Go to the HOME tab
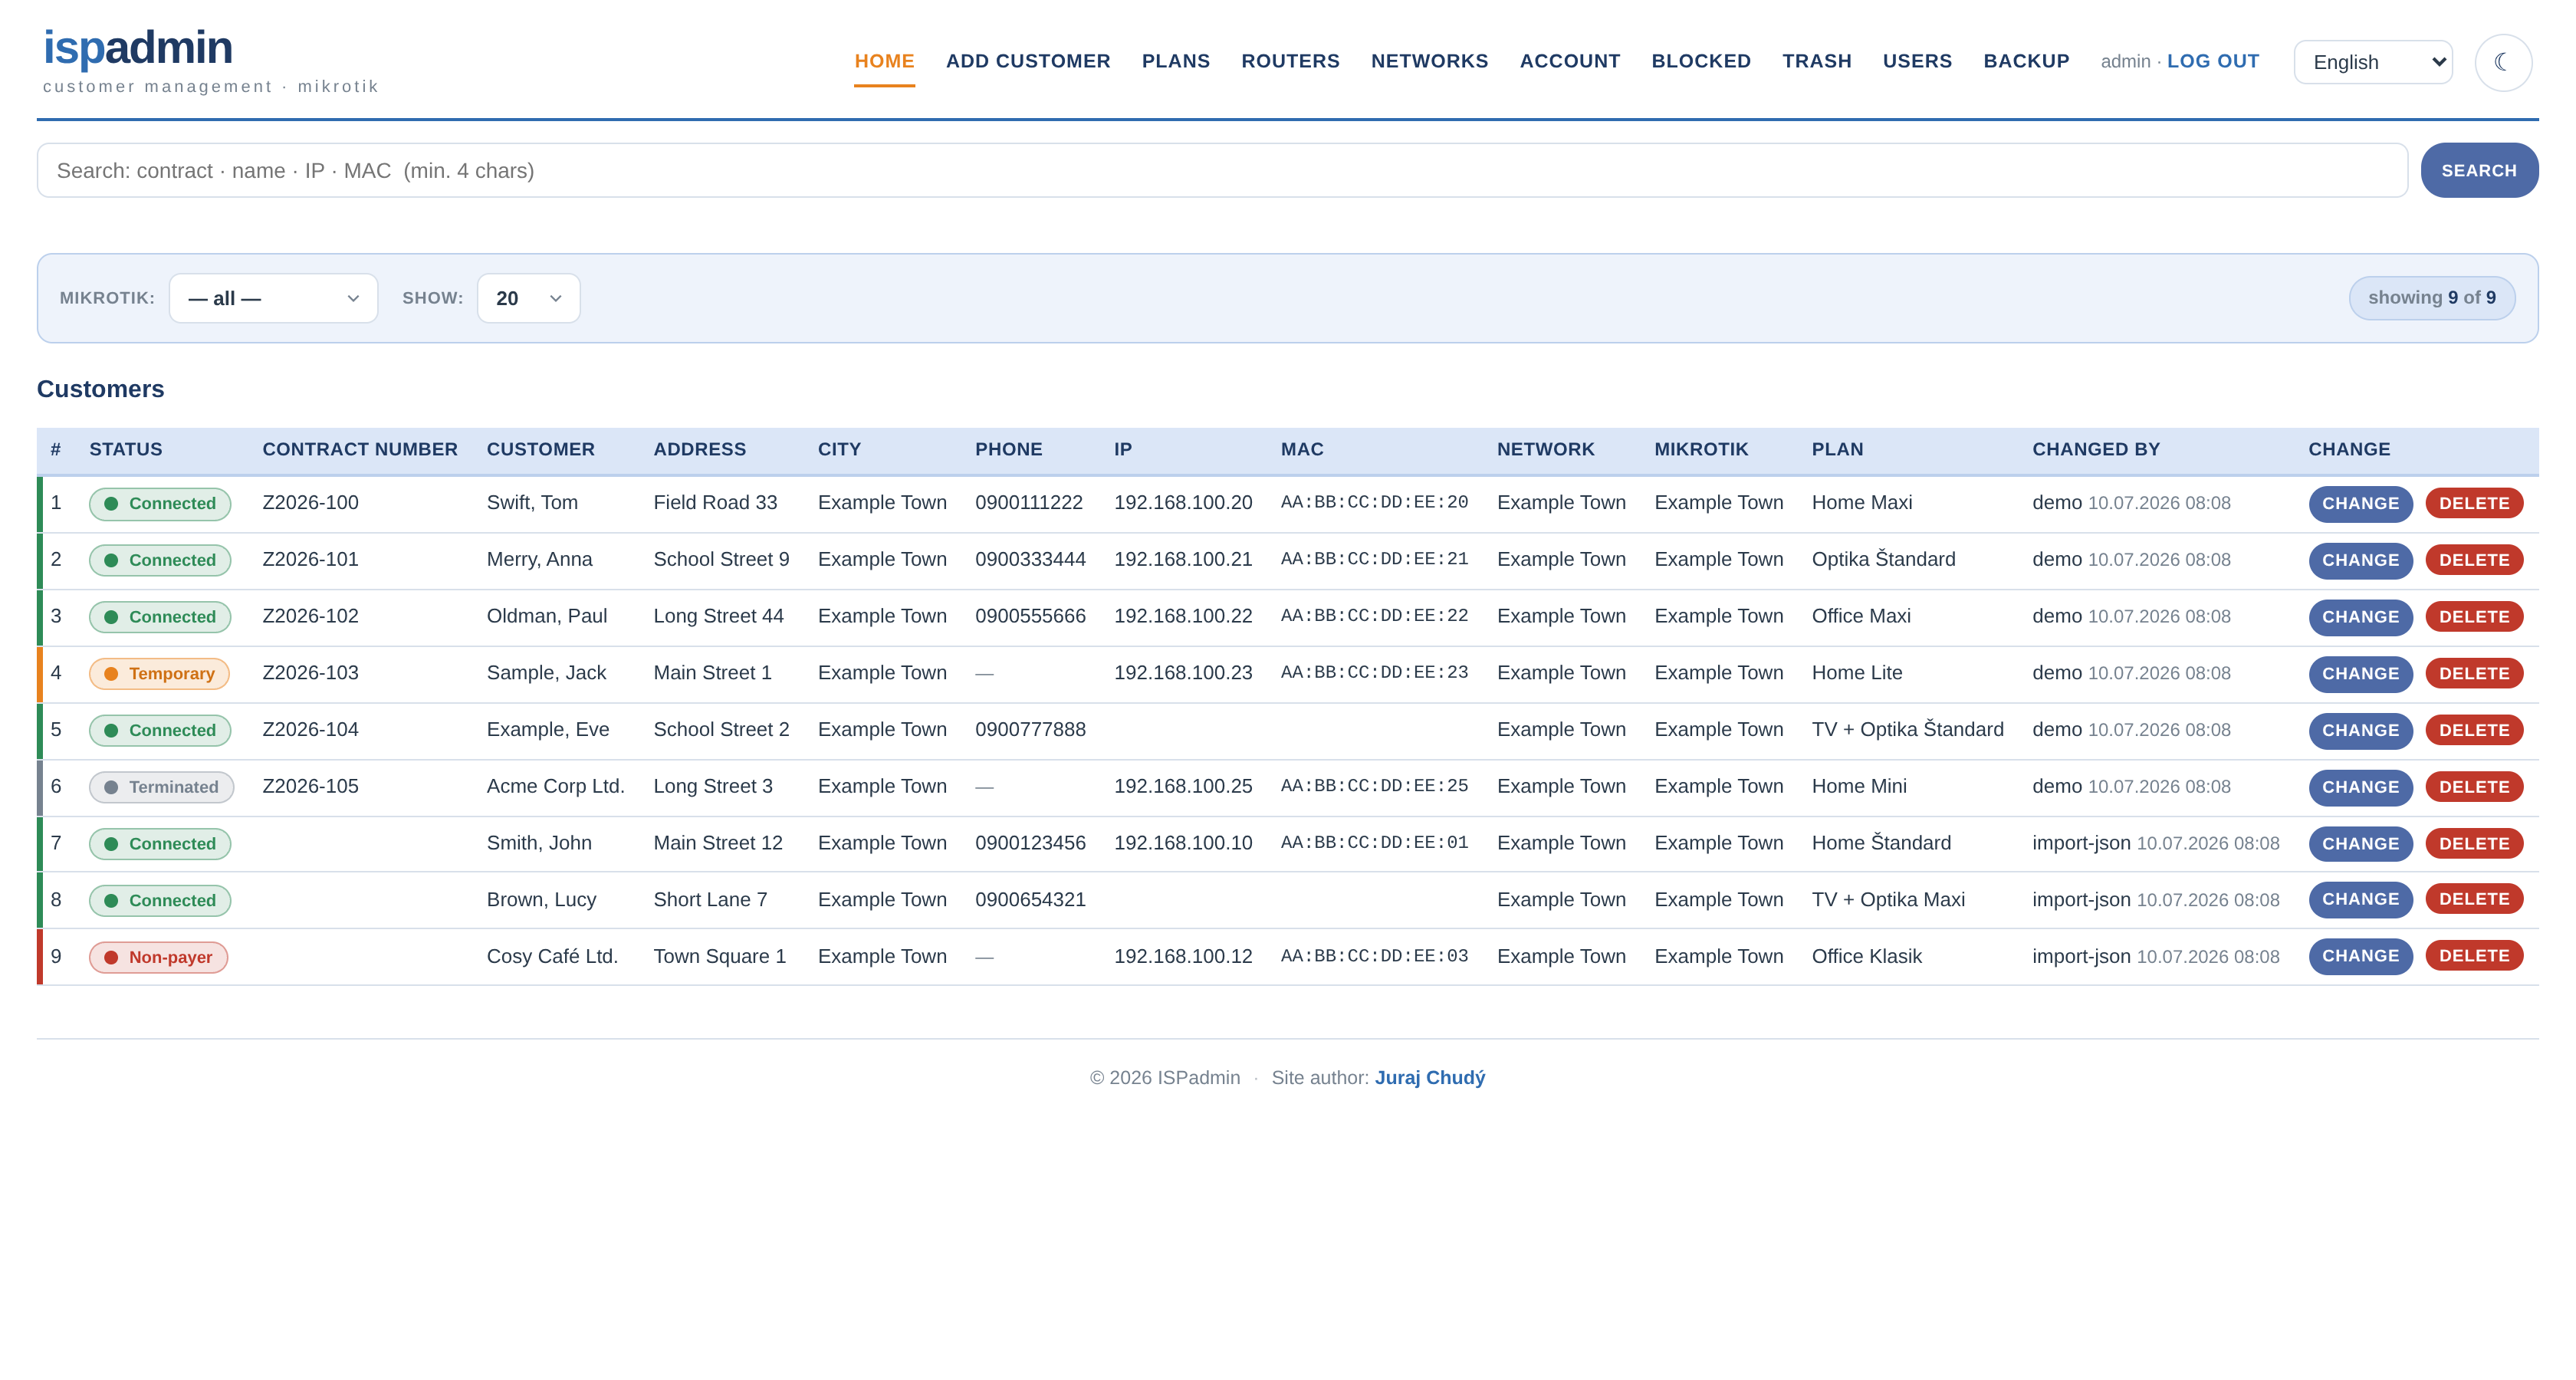2576x1380 pixels. tap(884, 61)
